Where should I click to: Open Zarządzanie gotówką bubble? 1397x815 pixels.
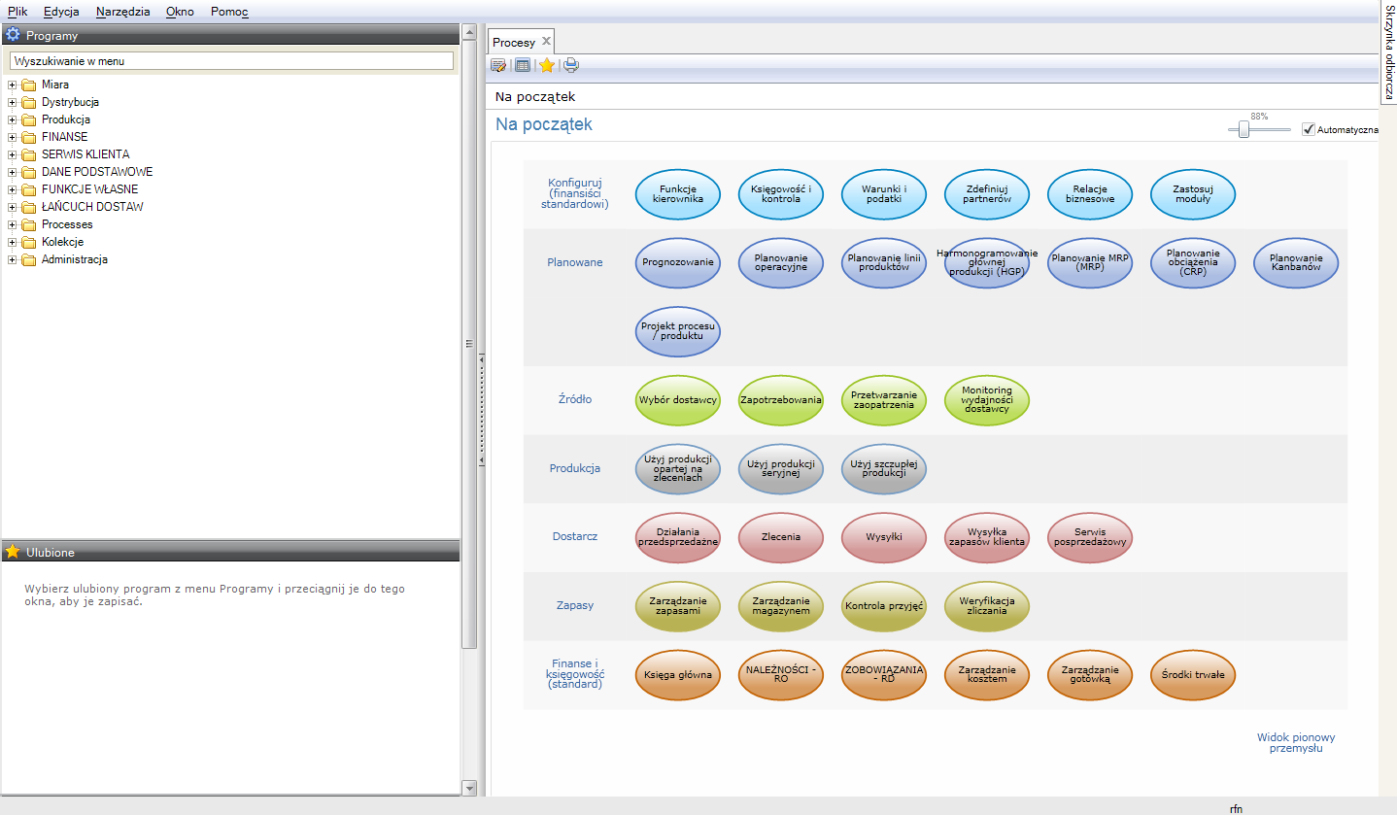(1090, 674)
